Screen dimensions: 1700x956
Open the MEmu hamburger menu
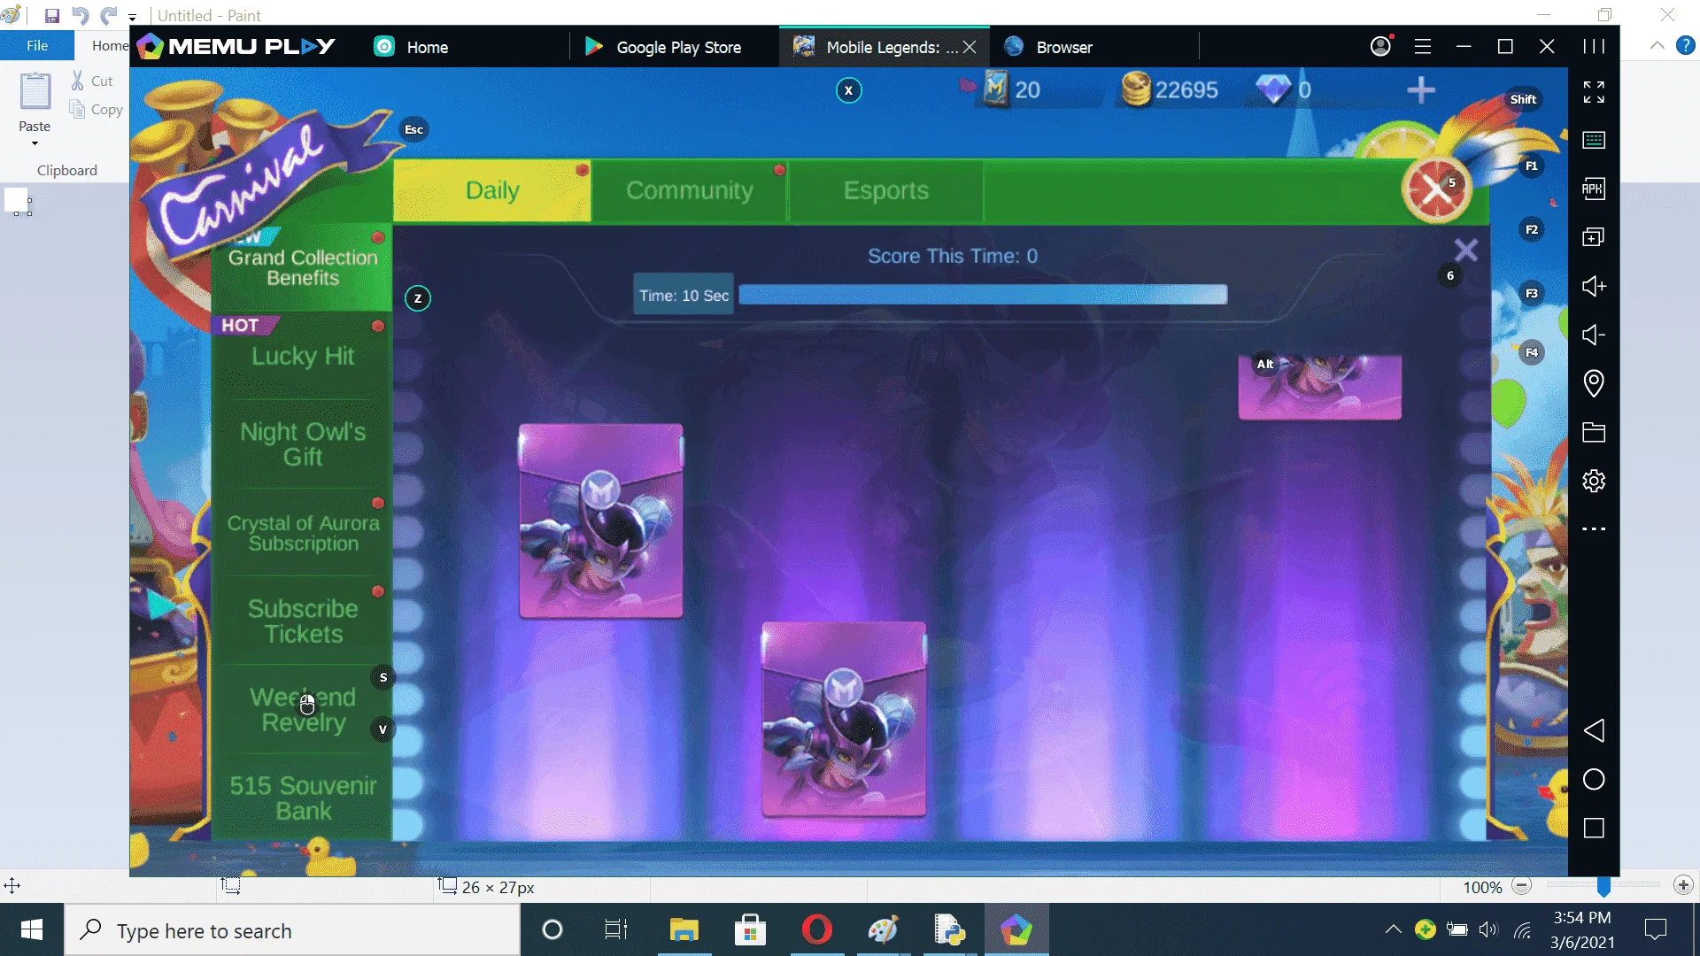(1423, 47)
